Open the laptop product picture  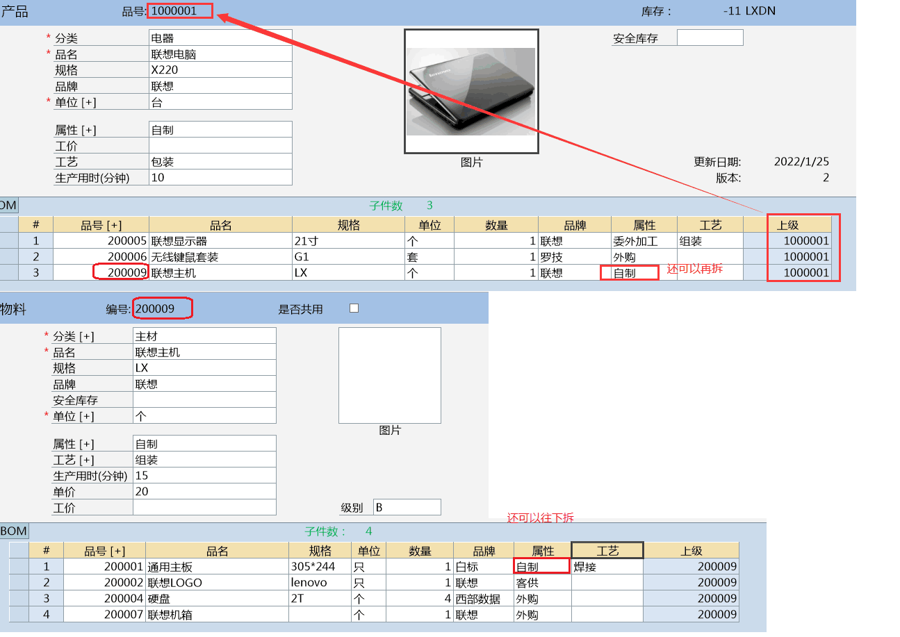point(471,91)
